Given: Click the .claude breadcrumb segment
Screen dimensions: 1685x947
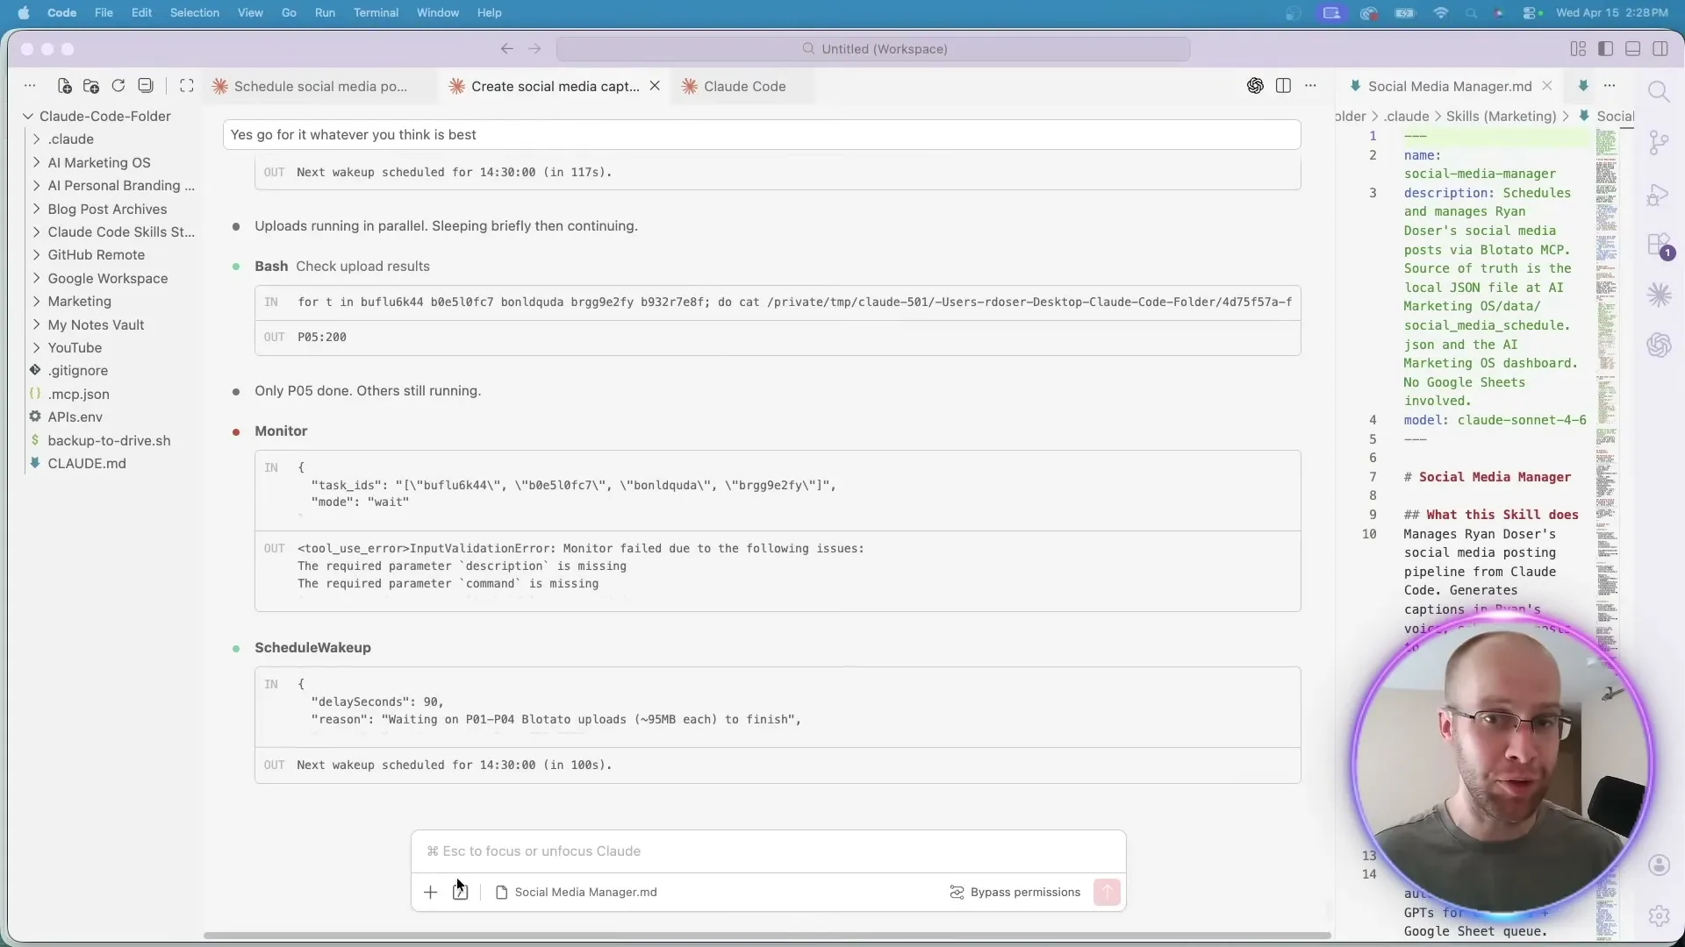Looking at the screenshot, I should (x=1406, y=116).
